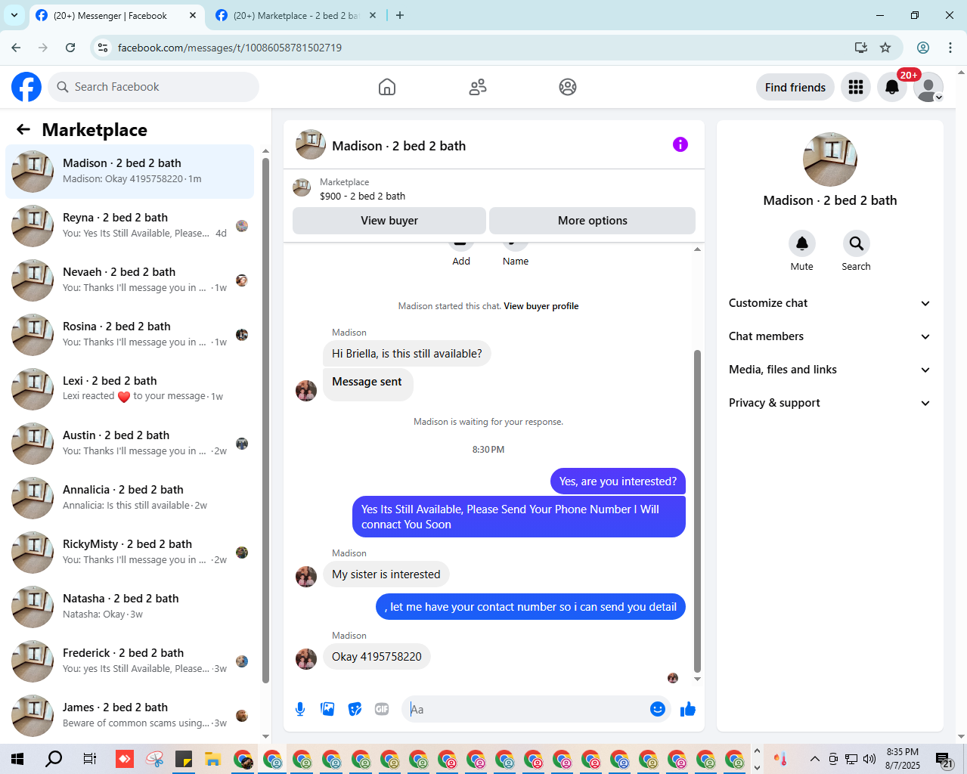Expand the Customize chat section
967x774 pixels.
coord(830,303)
